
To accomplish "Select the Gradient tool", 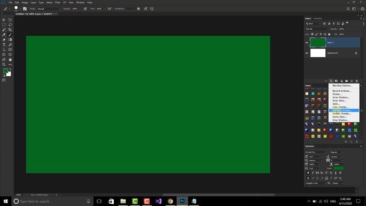I will (10, 39).
